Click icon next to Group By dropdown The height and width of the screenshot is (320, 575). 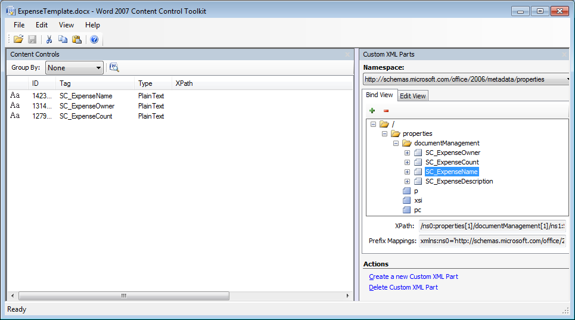pyautogui.click(x=114, y=67)
